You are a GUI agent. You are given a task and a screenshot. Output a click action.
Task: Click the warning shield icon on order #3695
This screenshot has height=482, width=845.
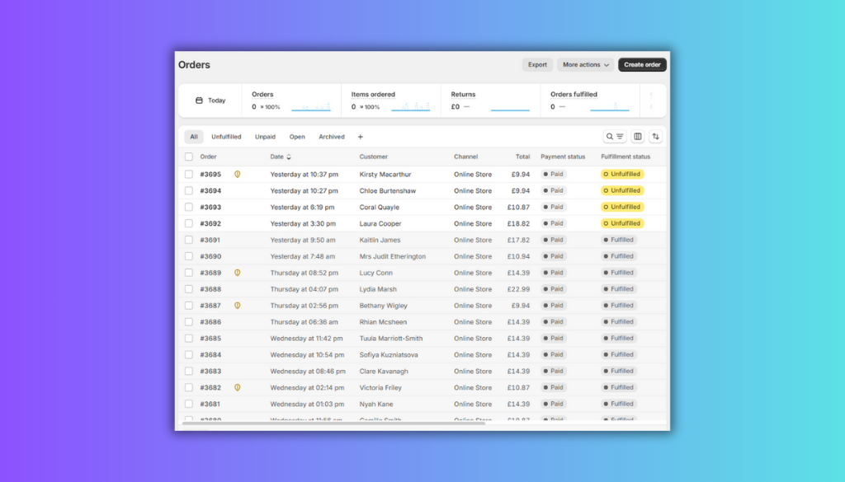tap(238, 175)
